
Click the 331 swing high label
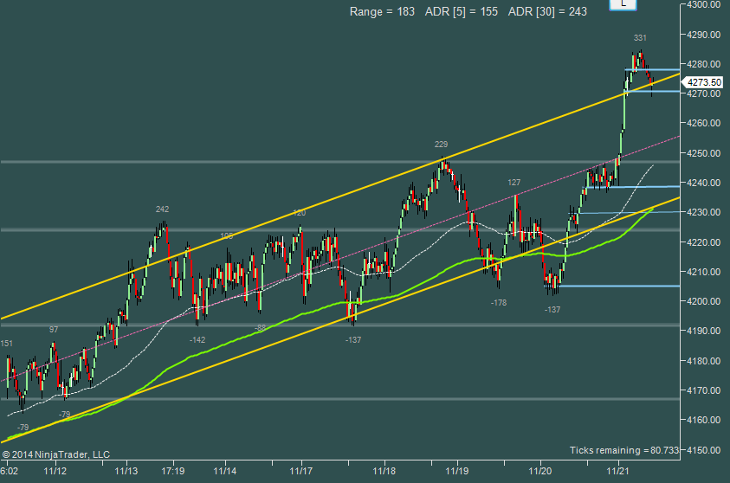coord(640,38)
